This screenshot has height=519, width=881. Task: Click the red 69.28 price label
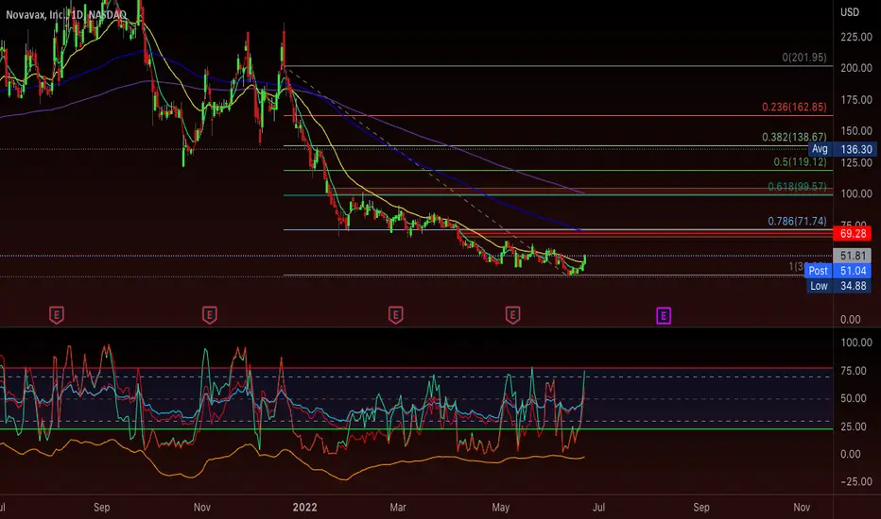(x=853, y=233)
